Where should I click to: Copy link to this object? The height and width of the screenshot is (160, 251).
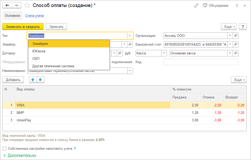coord(196,5)
